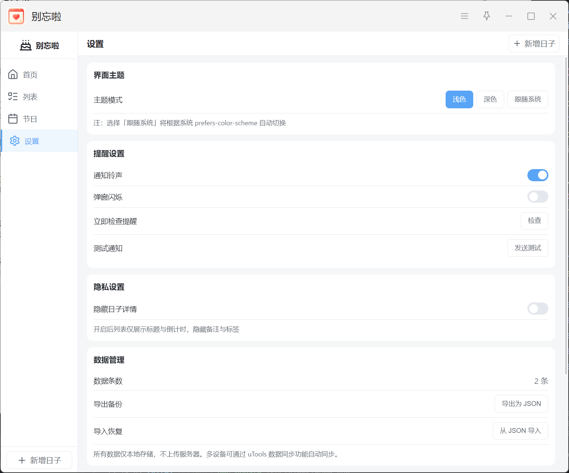The height and width of the screenshot is (473, 569).
Task: Click the settings page vertical scrollbar
Action: pyautogui.click(x=566, y=216)
